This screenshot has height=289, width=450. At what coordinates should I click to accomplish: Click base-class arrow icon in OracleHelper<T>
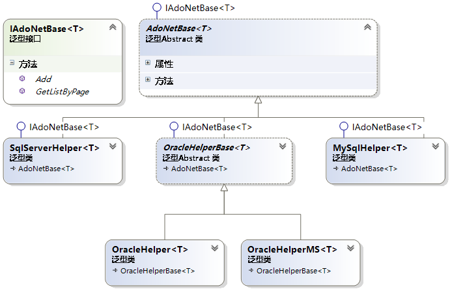[x=115, y=270]
